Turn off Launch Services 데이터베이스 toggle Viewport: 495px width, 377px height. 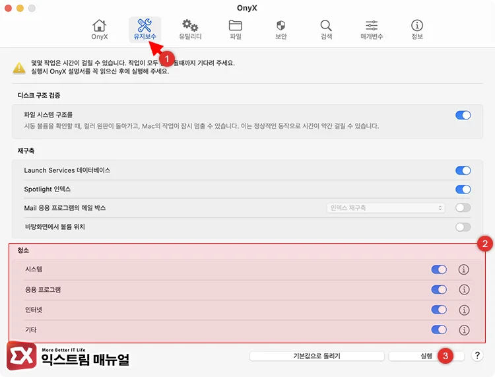463,170
